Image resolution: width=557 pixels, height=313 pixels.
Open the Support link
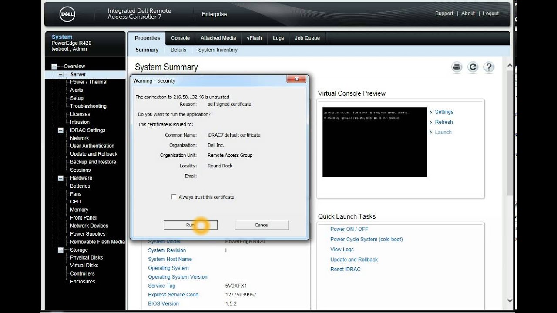444,13
